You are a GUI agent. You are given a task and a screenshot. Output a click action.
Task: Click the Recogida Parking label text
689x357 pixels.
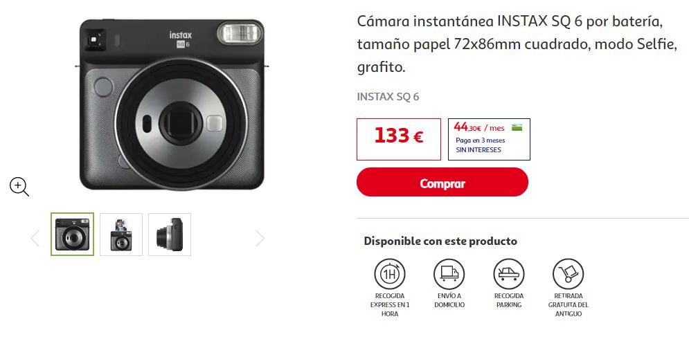[x=509, y=300]
